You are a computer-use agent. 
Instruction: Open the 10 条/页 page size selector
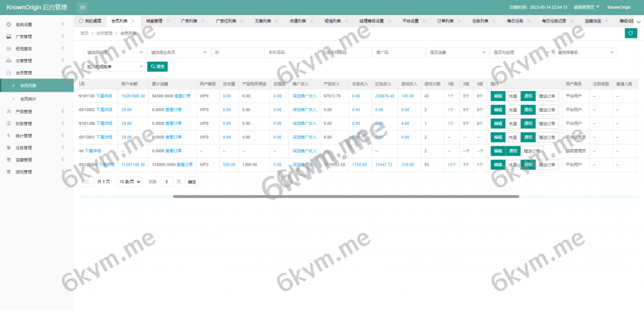coord(129,182)
